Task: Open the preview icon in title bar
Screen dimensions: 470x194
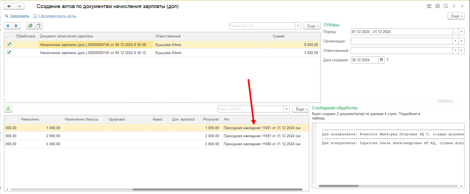Action: [446, 6]
